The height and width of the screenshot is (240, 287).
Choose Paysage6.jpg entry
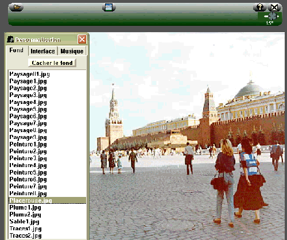[47, 117]
